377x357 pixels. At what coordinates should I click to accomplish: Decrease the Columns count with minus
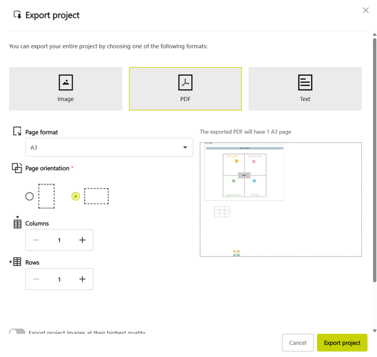37,240
